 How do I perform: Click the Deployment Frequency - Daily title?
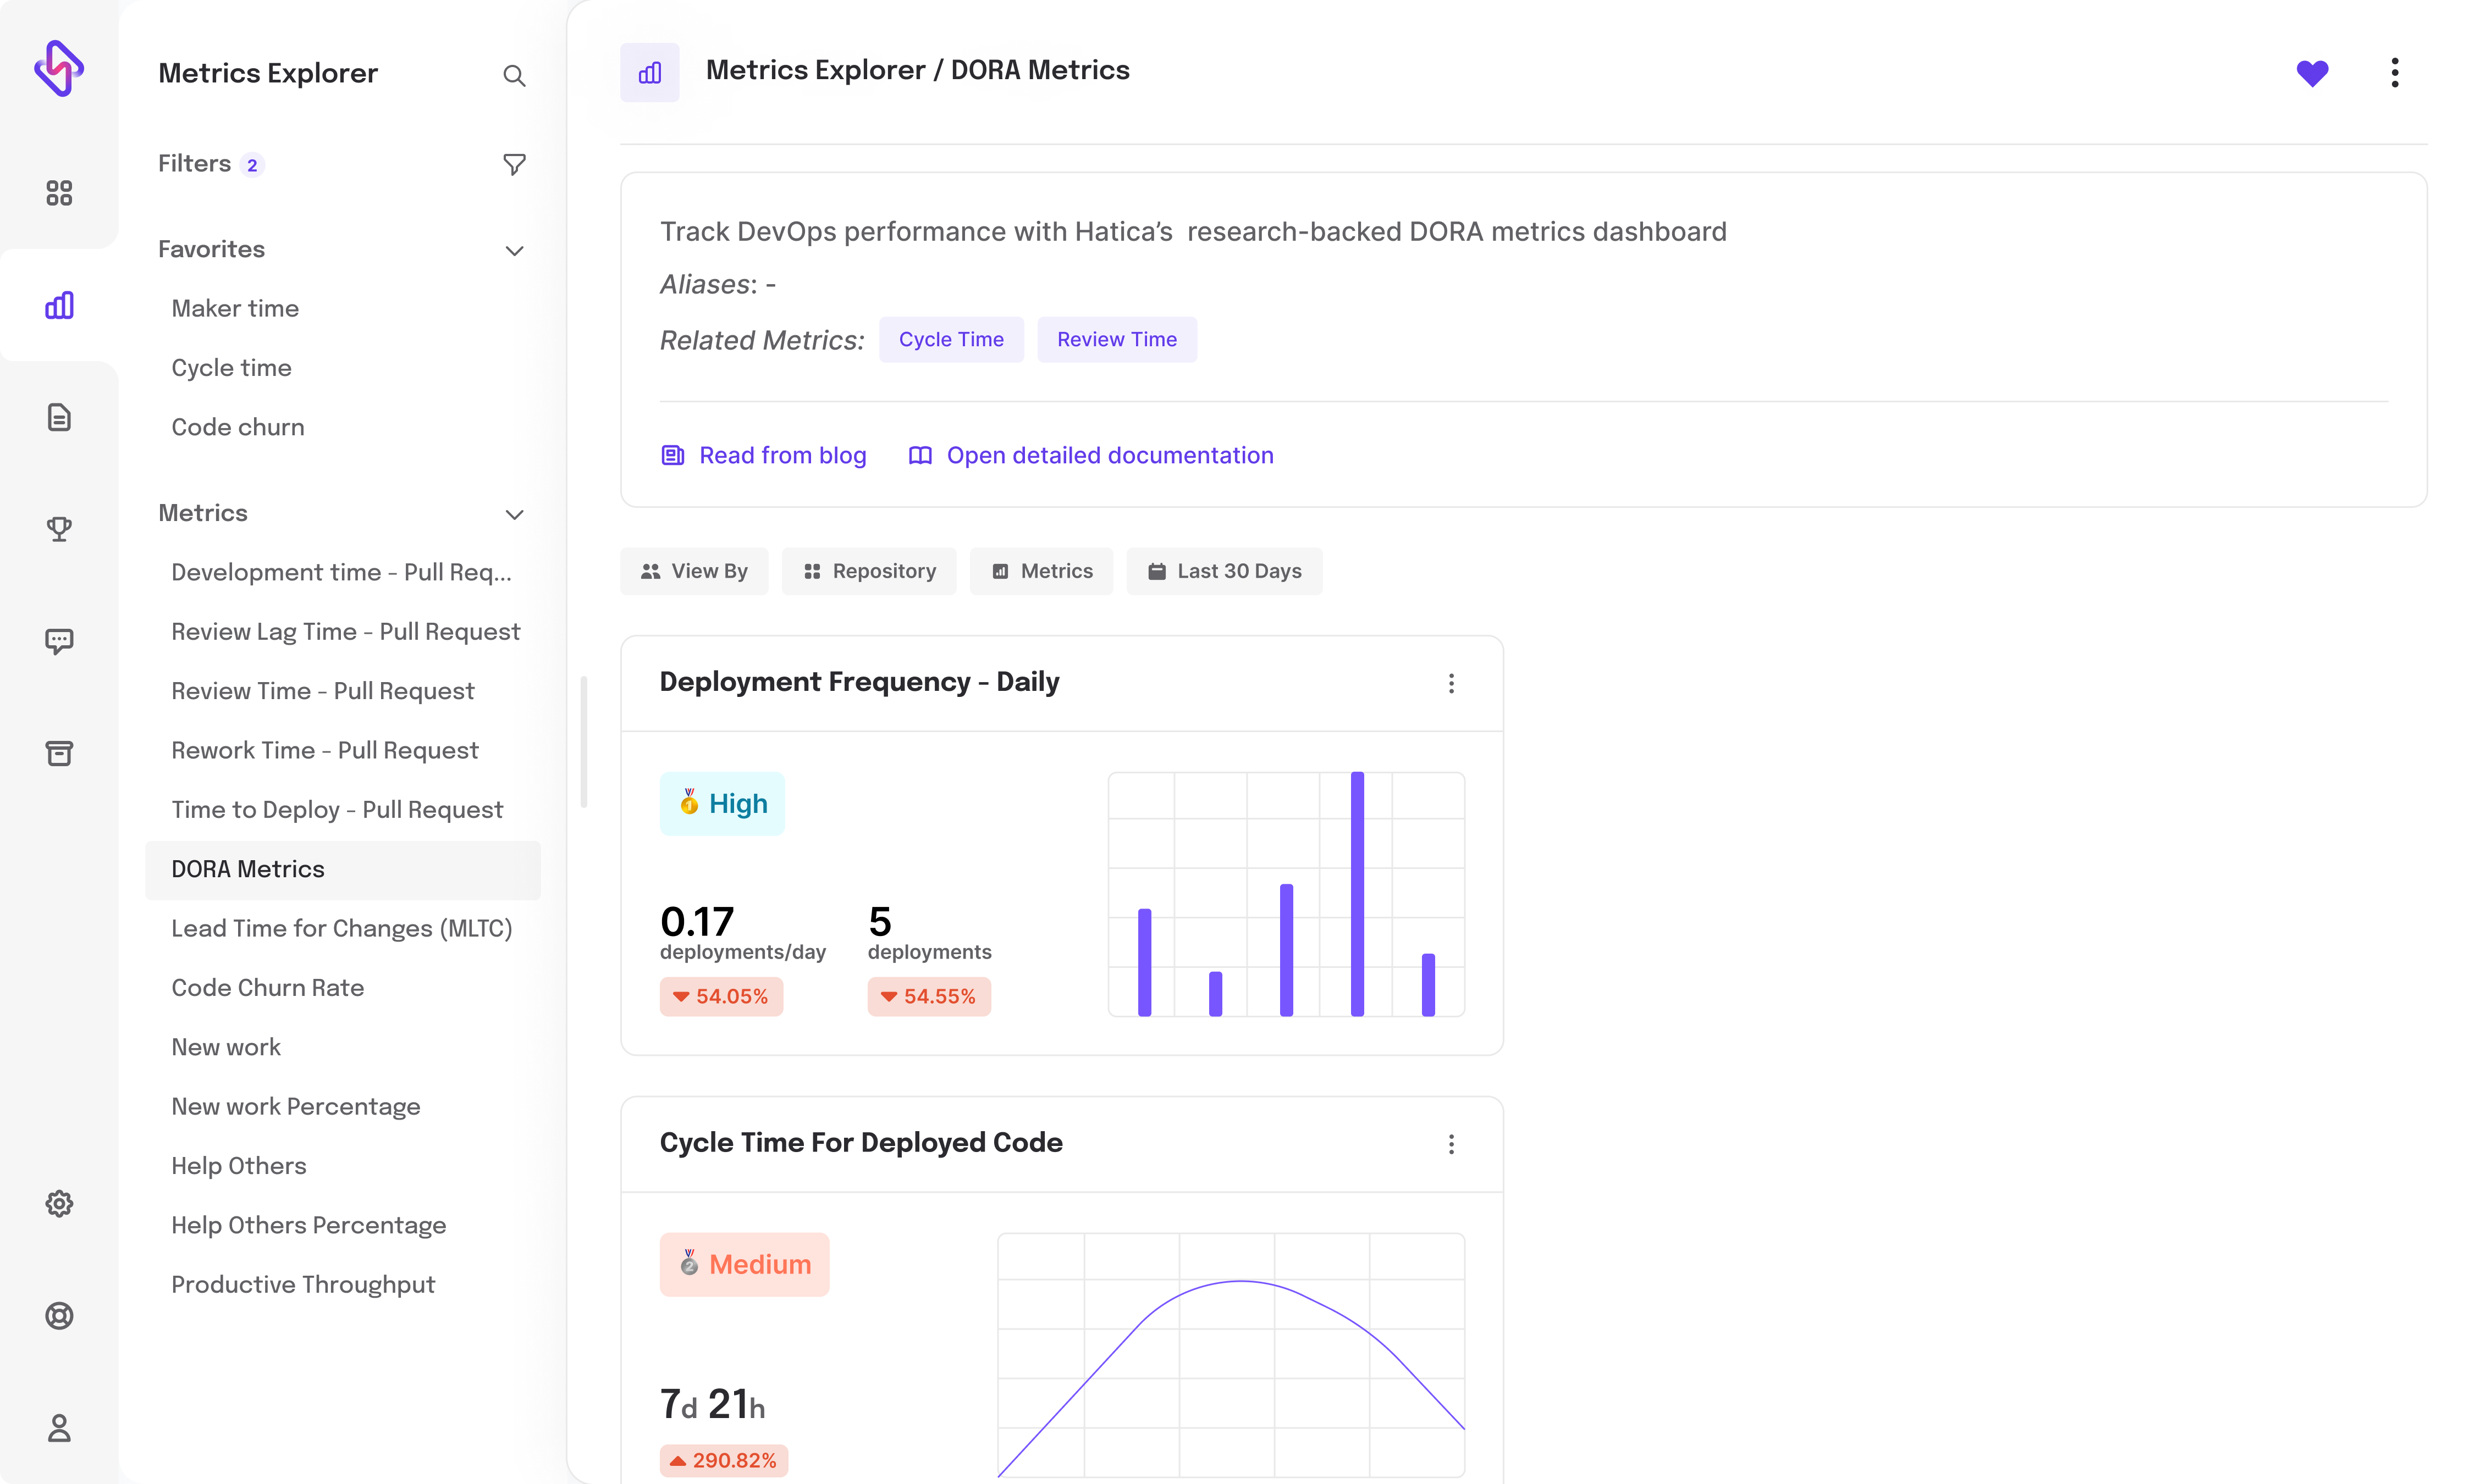point(859,682)
